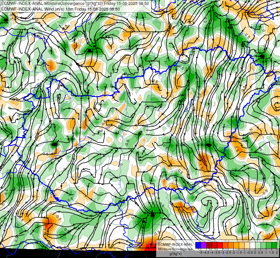Click the '-4.5' tick label in the legend
This screenshot has height=258, width=280.
coord(206,253)
